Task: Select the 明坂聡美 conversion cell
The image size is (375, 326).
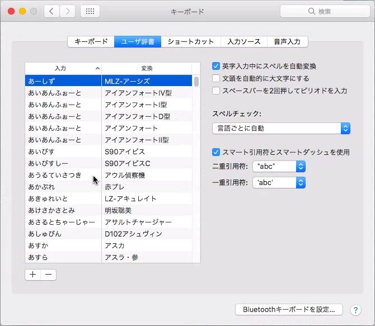Action: click(x=147, y=210)
